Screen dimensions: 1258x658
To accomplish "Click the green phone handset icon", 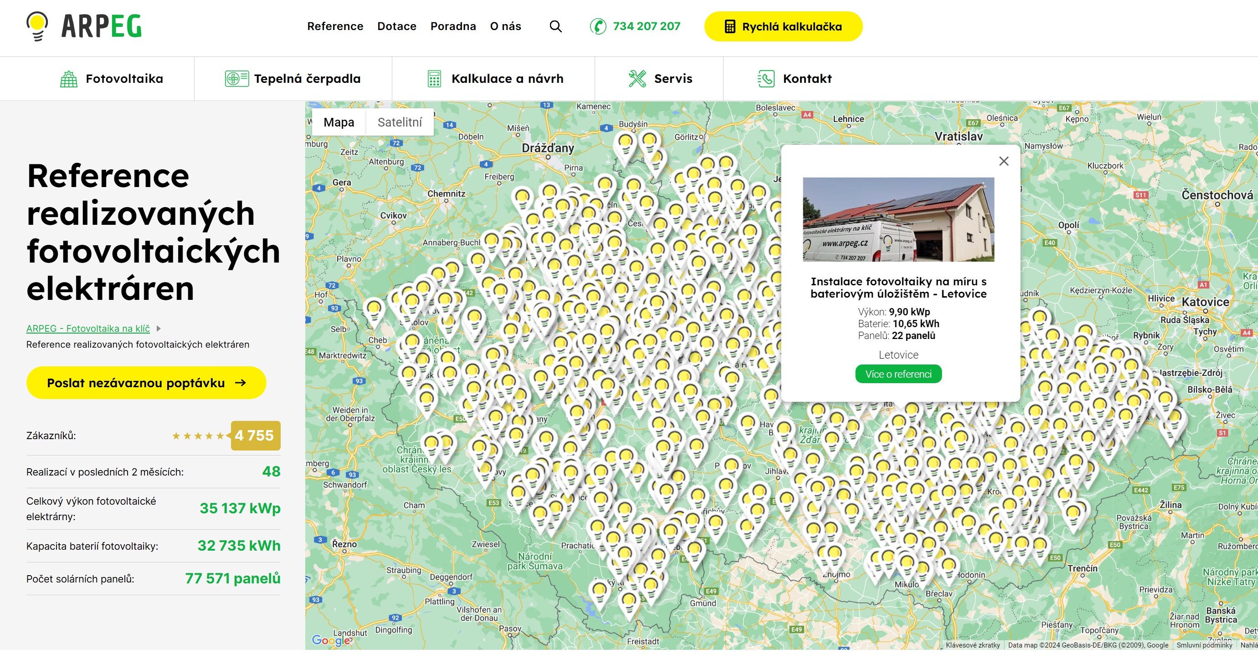I will coord(598,26).
